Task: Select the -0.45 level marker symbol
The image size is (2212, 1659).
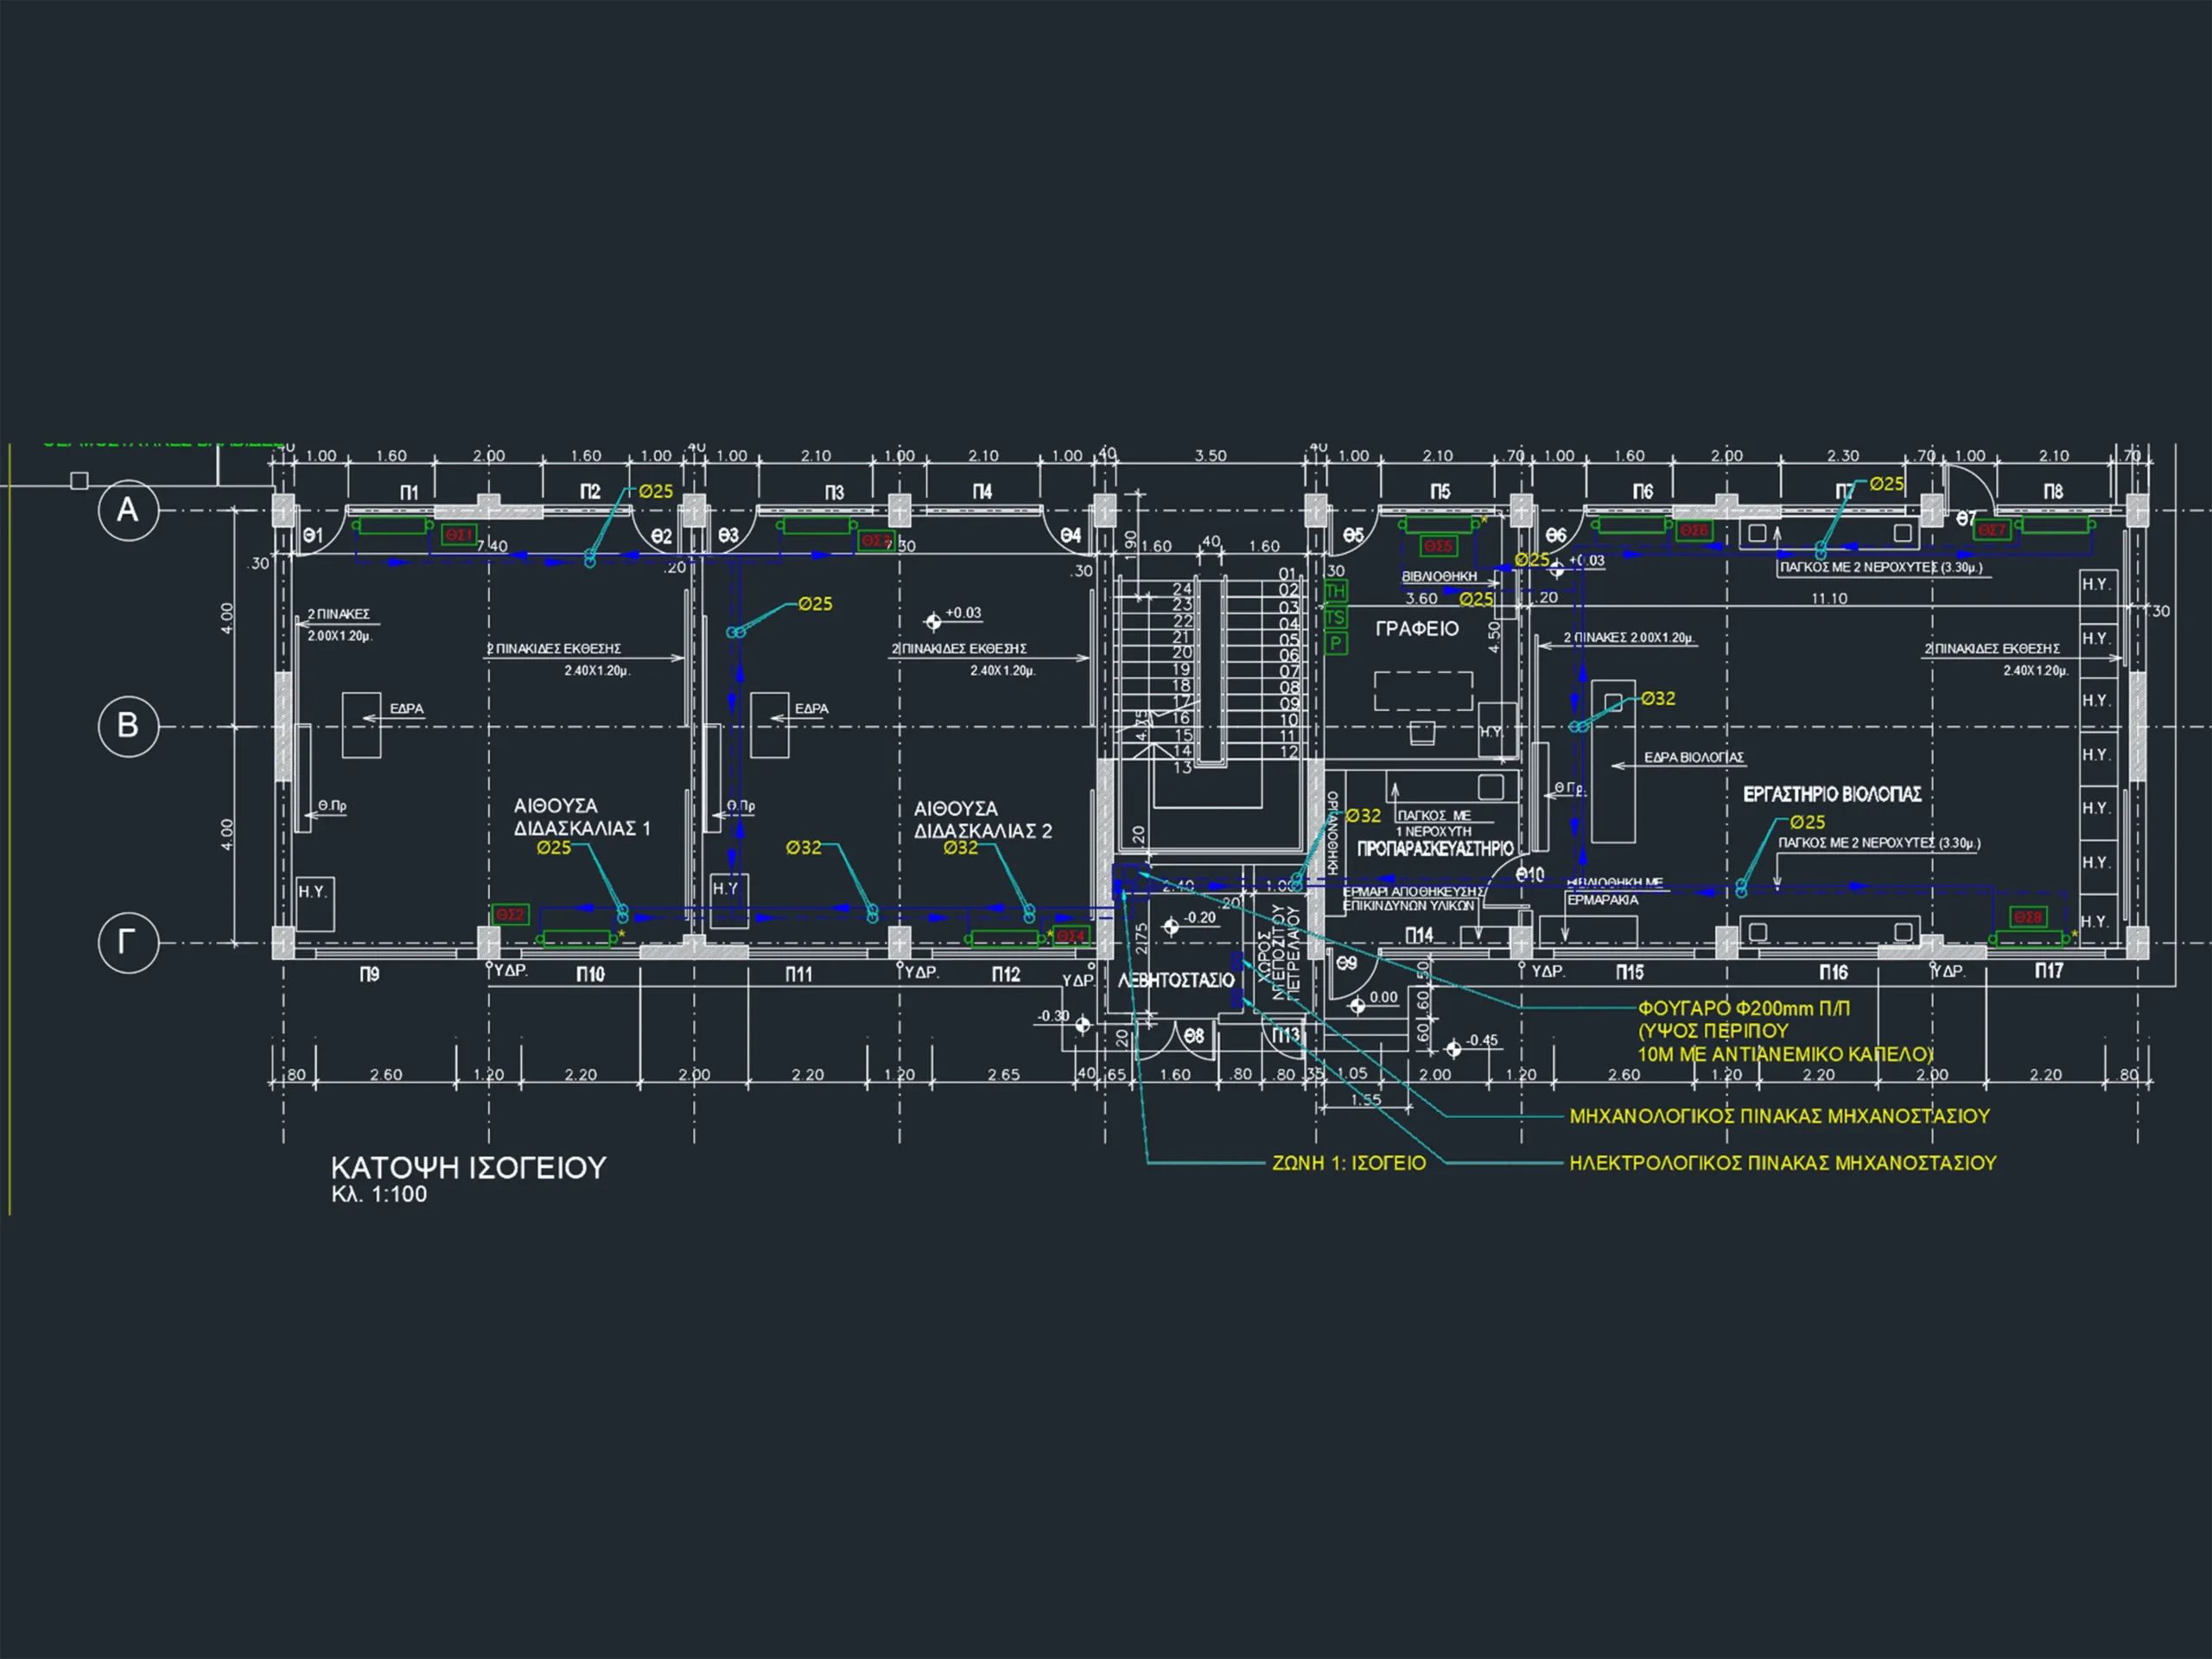Action: click(1453, 1048)
